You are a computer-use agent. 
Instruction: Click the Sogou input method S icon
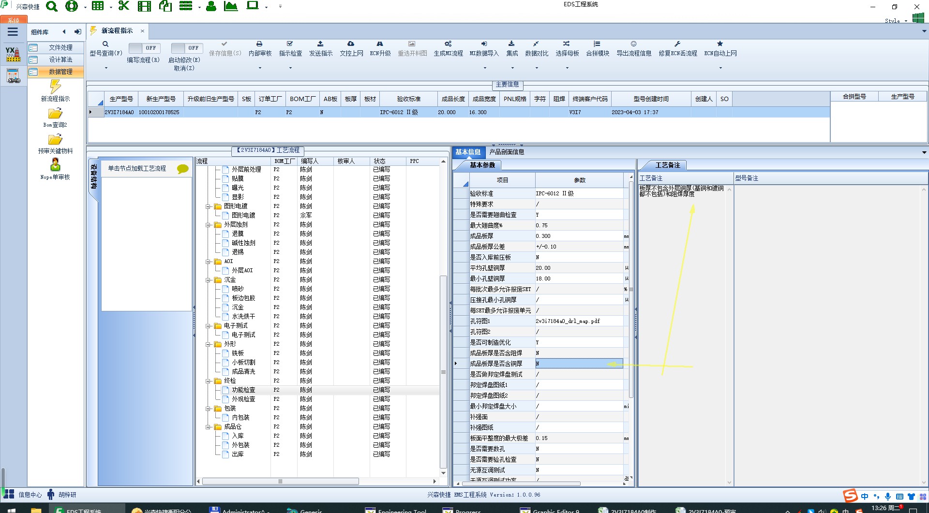pyautogui.click(x=850, y=496)
